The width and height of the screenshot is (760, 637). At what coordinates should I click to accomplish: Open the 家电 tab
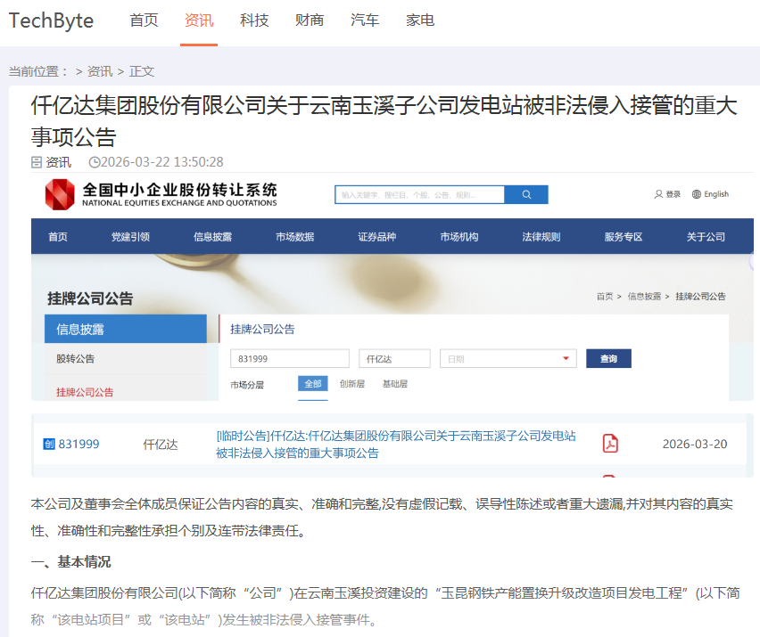[x=420, y=20]
